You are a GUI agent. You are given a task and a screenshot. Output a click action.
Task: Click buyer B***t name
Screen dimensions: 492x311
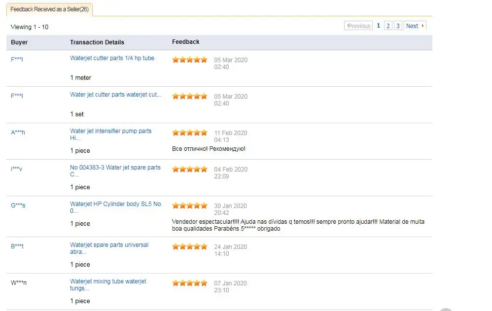tap(17, 246)
